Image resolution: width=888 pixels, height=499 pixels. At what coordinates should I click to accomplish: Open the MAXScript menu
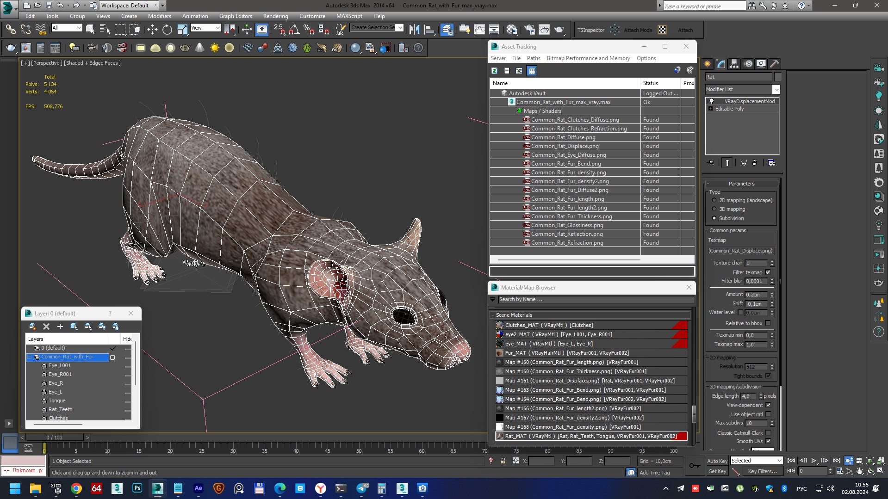(349, 16)
